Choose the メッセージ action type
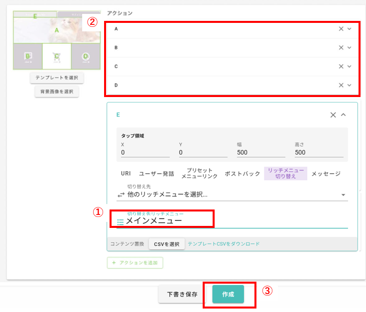Screen dimensions: 366x312 [x=326, y=174]
